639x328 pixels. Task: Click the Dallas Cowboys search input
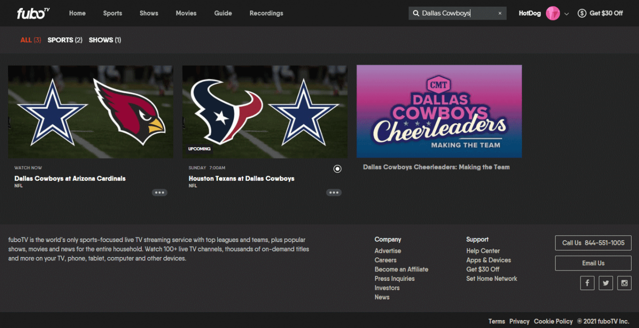click(457, 13)
